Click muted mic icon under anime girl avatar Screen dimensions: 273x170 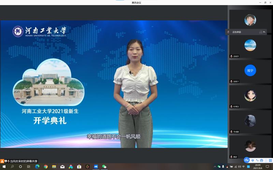point(231,106)
